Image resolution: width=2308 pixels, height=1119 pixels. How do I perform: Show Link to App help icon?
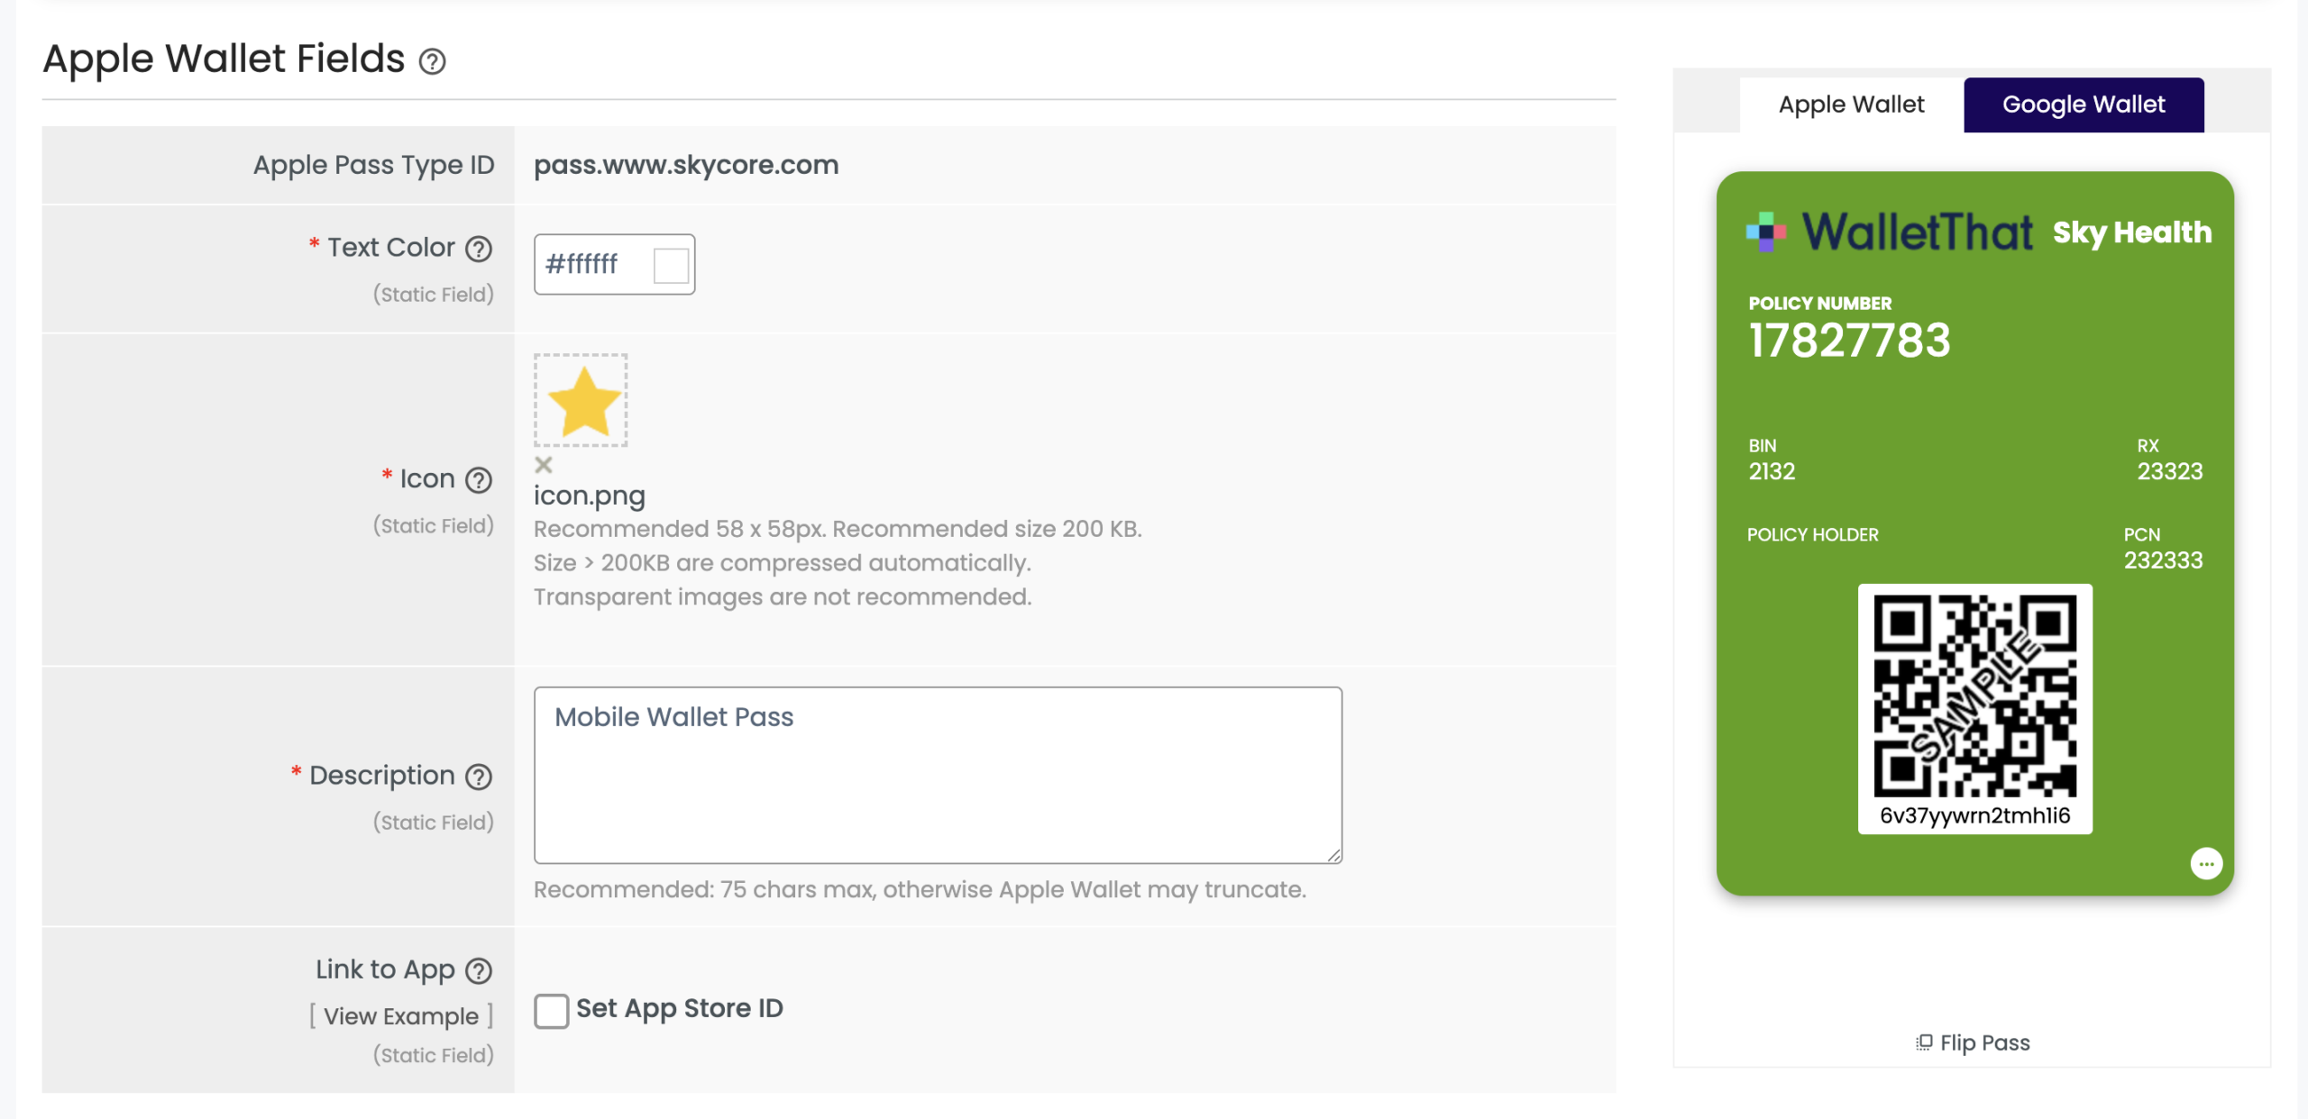pos(479,970)
